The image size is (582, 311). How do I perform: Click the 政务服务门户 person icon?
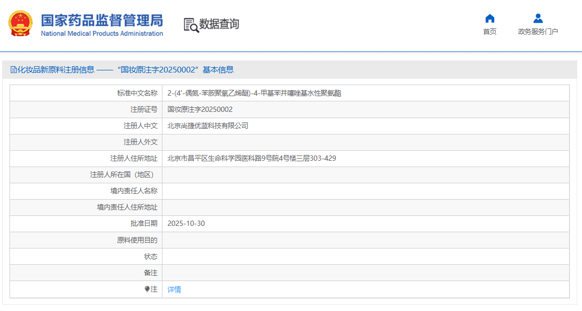[538, 18]
